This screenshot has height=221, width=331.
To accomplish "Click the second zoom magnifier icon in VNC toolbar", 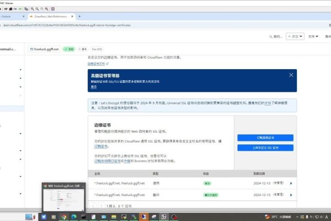I will click(x=37, y=9).
